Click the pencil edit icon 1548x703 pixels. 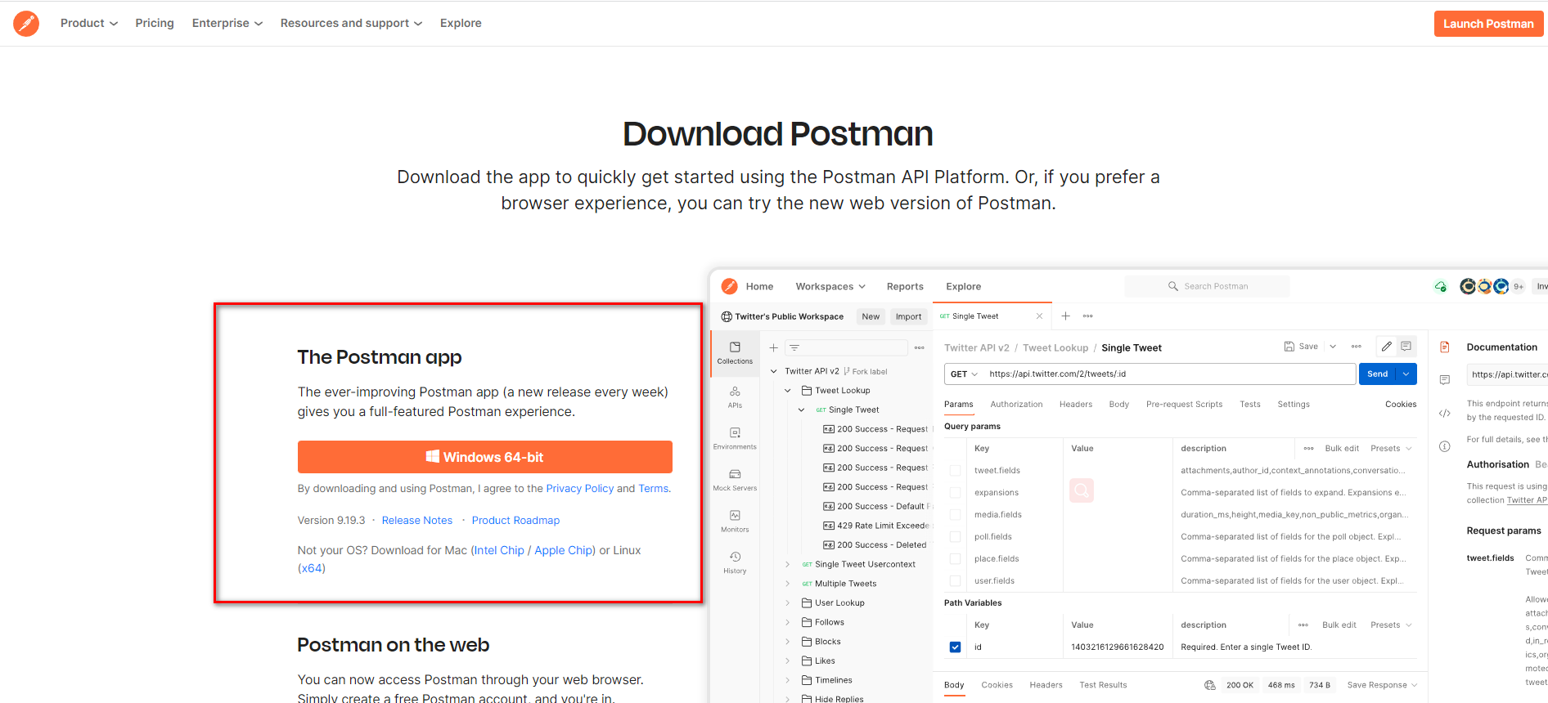pos(1386,347)
